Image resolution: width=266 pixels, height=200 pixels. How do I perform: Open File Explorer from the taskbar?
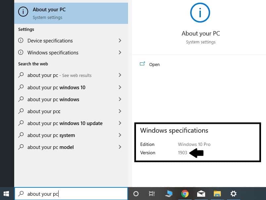(x=217, y=194)
